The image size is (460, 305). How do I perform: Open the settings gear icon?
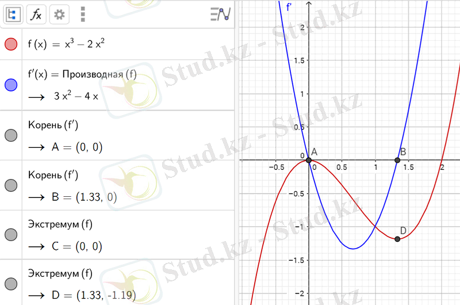point(59,14)
